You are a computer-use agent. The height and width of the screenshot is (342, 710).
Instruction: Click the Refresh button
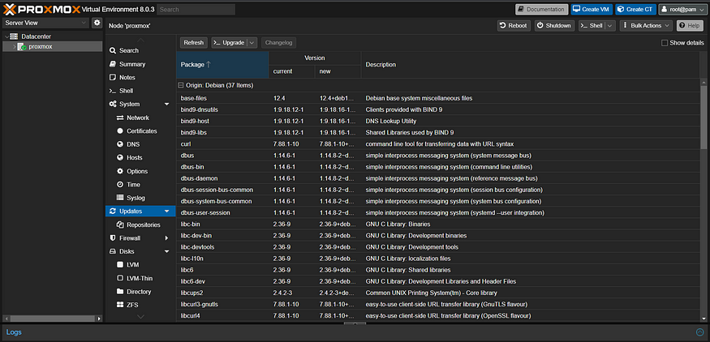(194, 42)
